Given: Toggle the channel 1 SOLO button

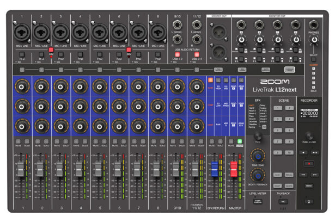Looking at the screenshot, I should [27, 141].
